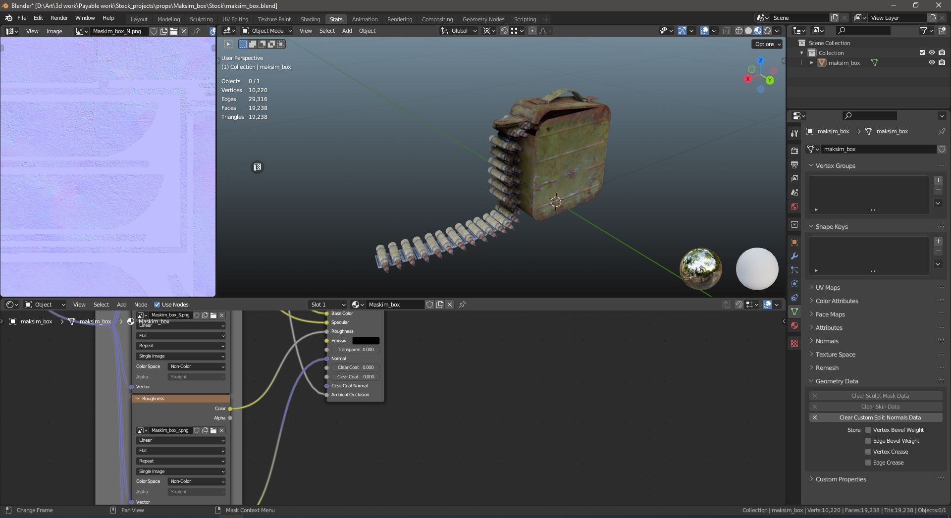Click the properties search field
This screenshot has width=951, height=518.
pos(870,116)
